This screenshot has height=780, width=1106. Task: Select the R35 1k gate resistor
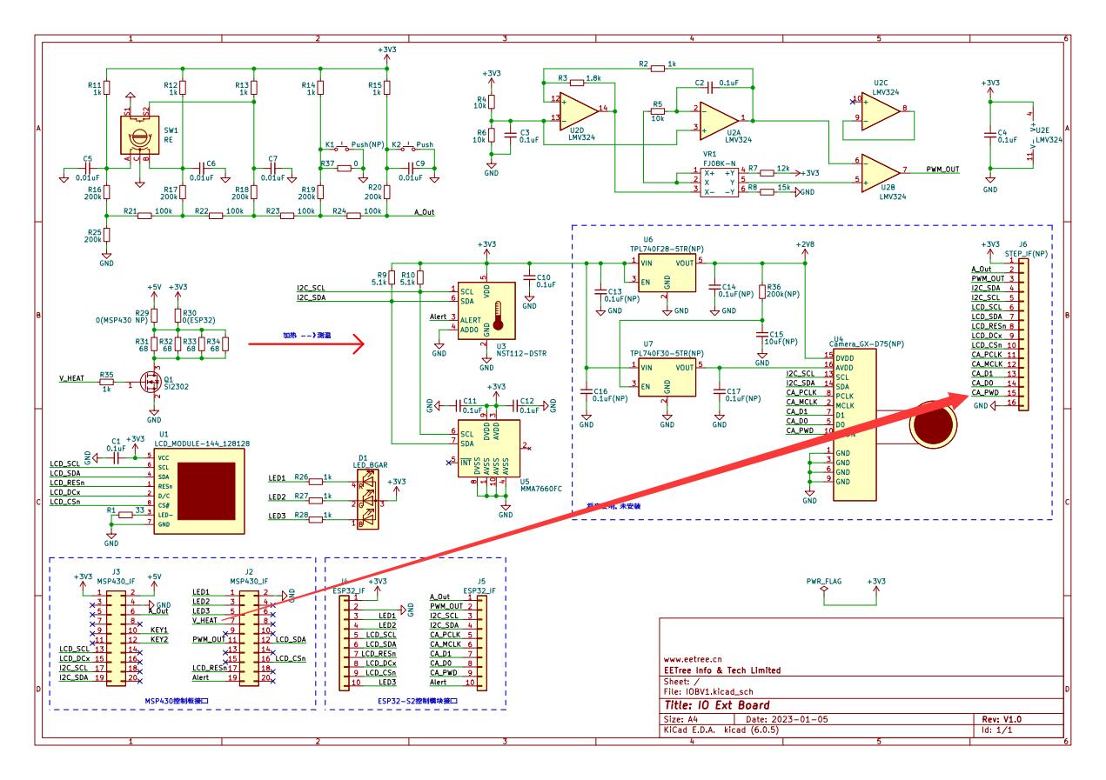point(107,383)
